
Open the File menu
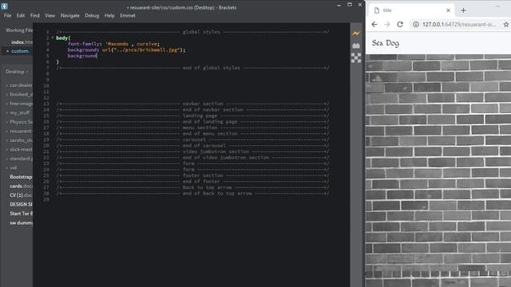click(7, 16)
